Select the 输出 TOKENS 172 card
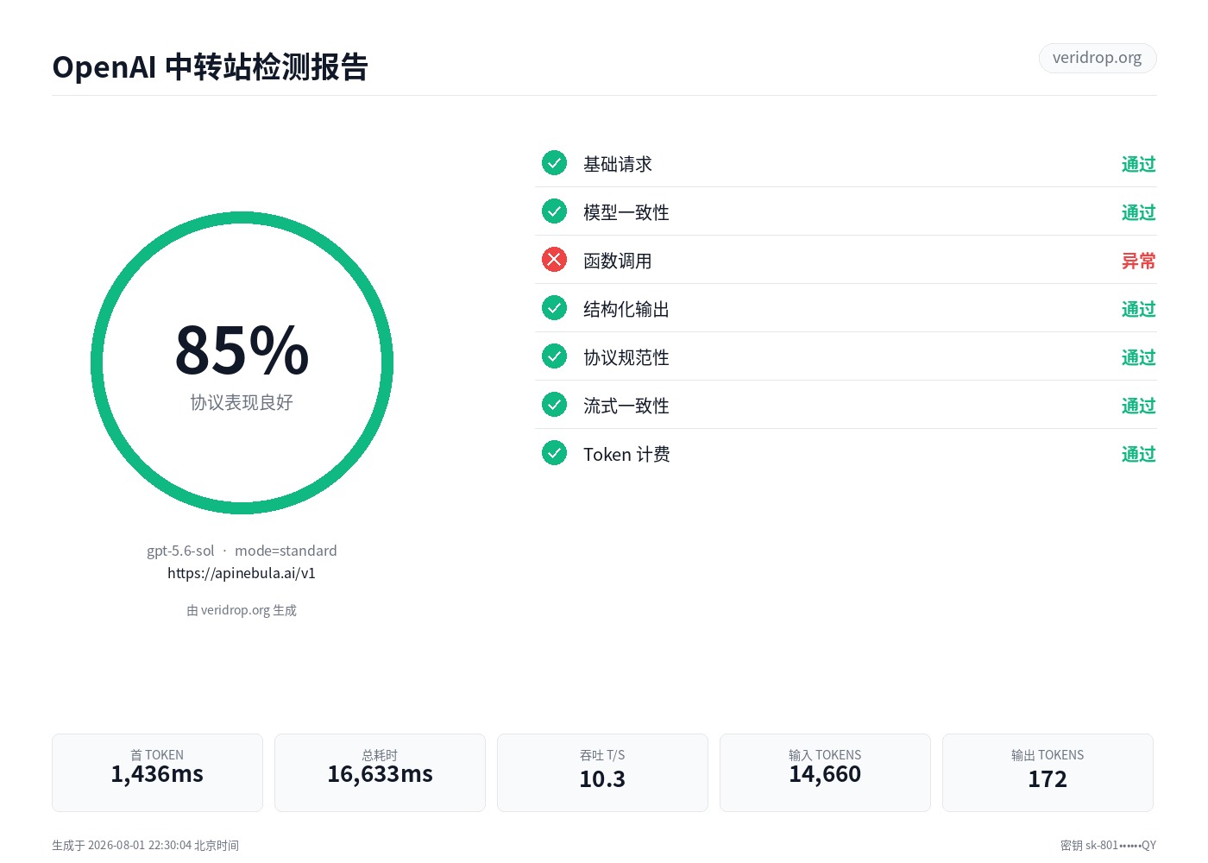This screenshot has height=863, width=1208. click(1048, 772)
